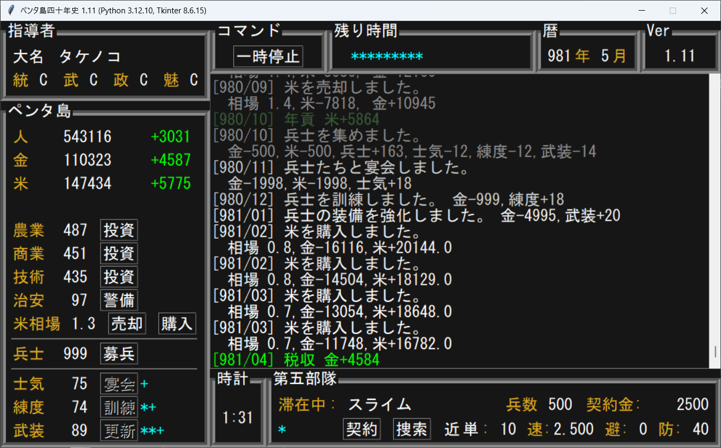Invest in 技術 (technology)
This screenshot has height=448, width=721.
[x=119, y=277]
